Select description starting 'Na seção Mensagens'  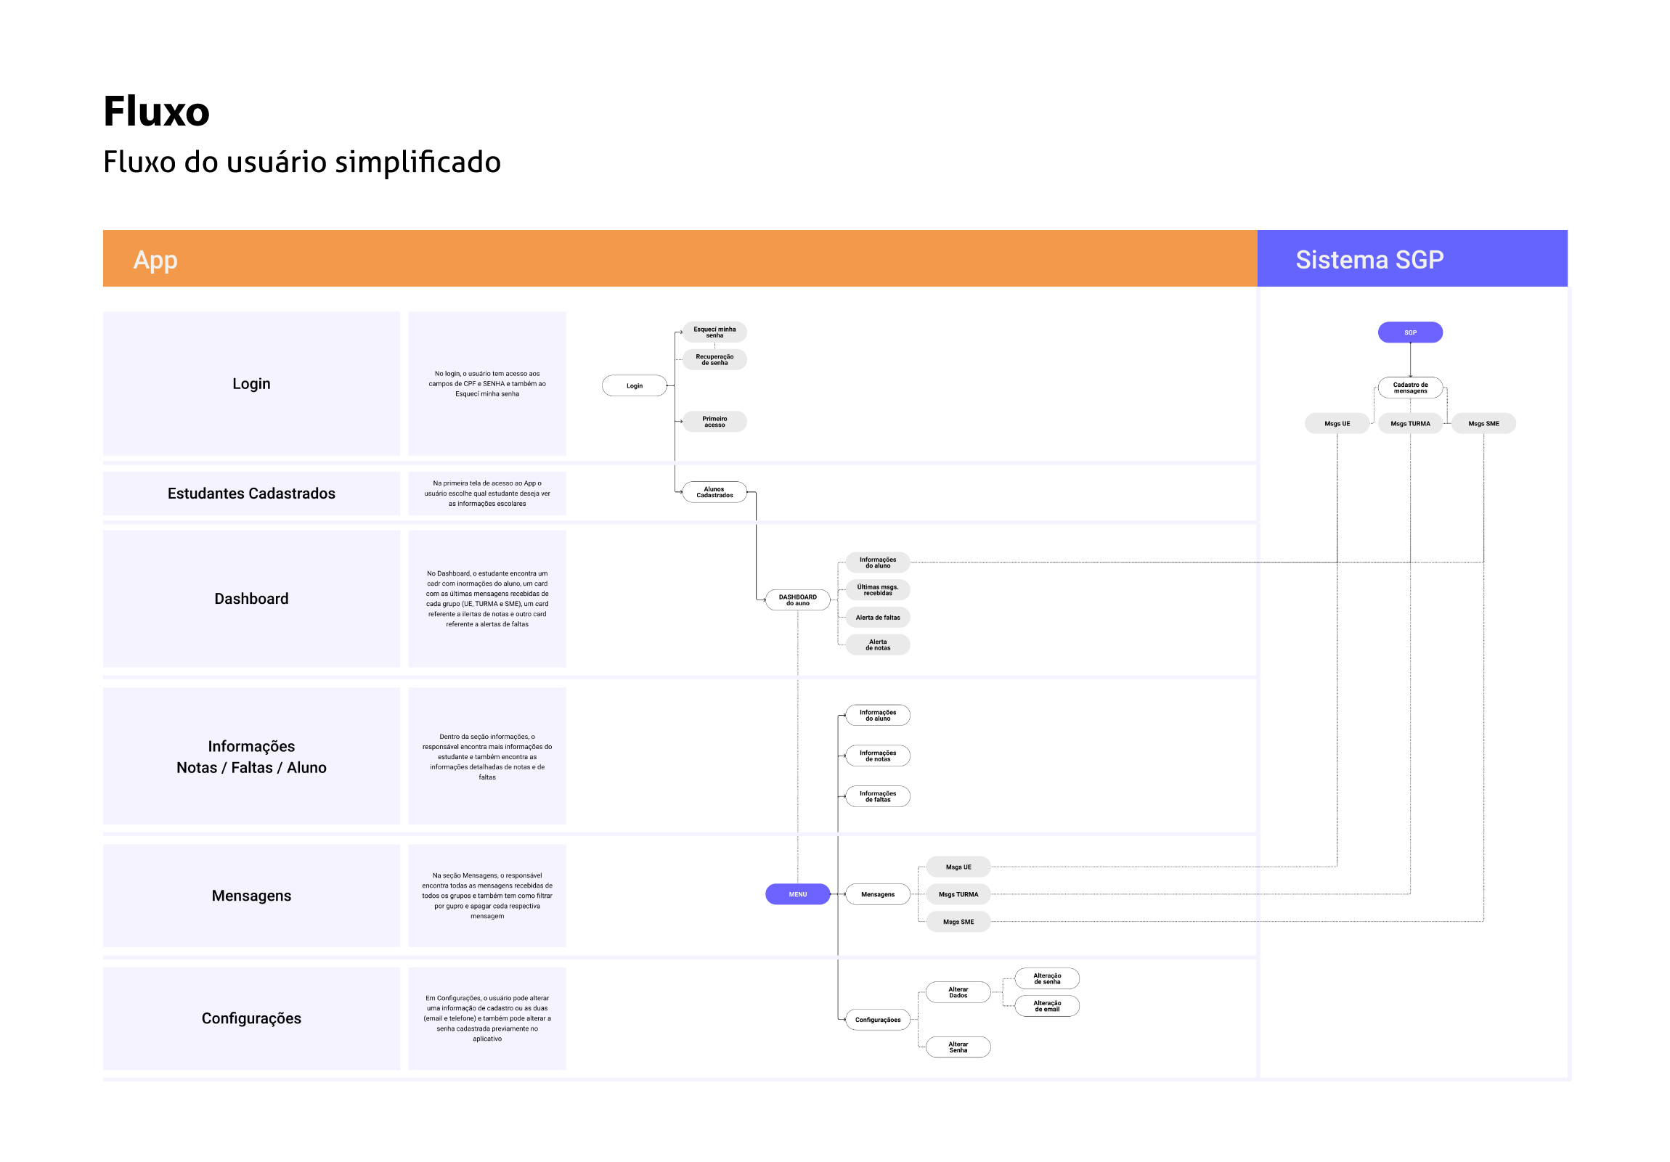(x=487, y=896)
